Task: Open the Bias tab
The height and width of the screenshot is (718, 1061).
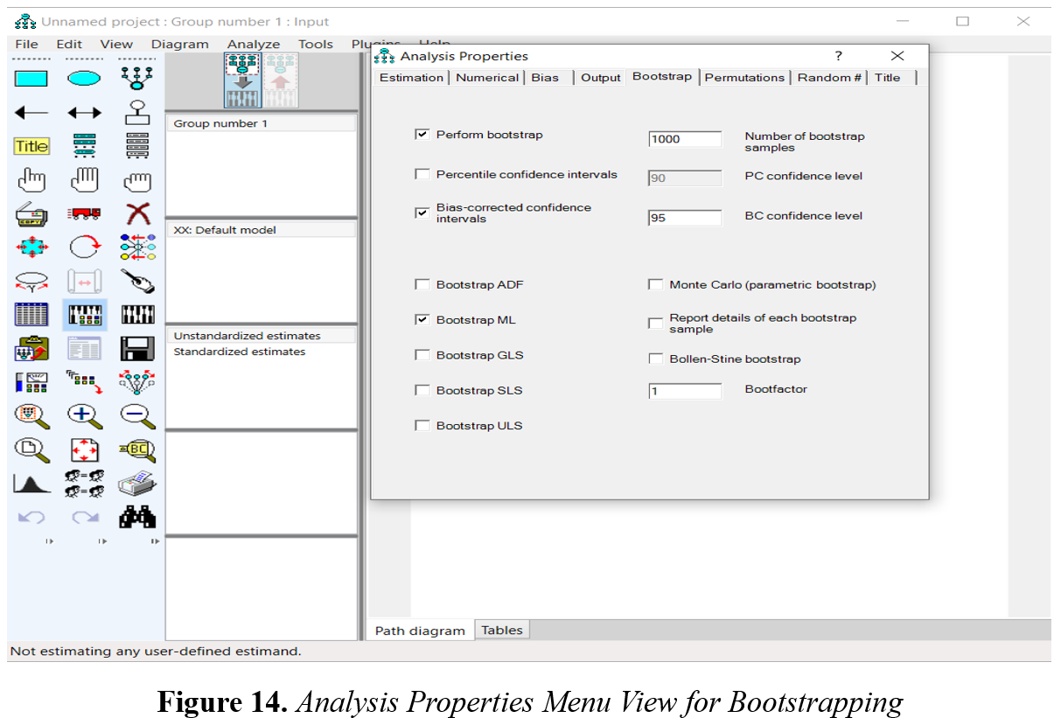Action: click(x=545, y=77)
